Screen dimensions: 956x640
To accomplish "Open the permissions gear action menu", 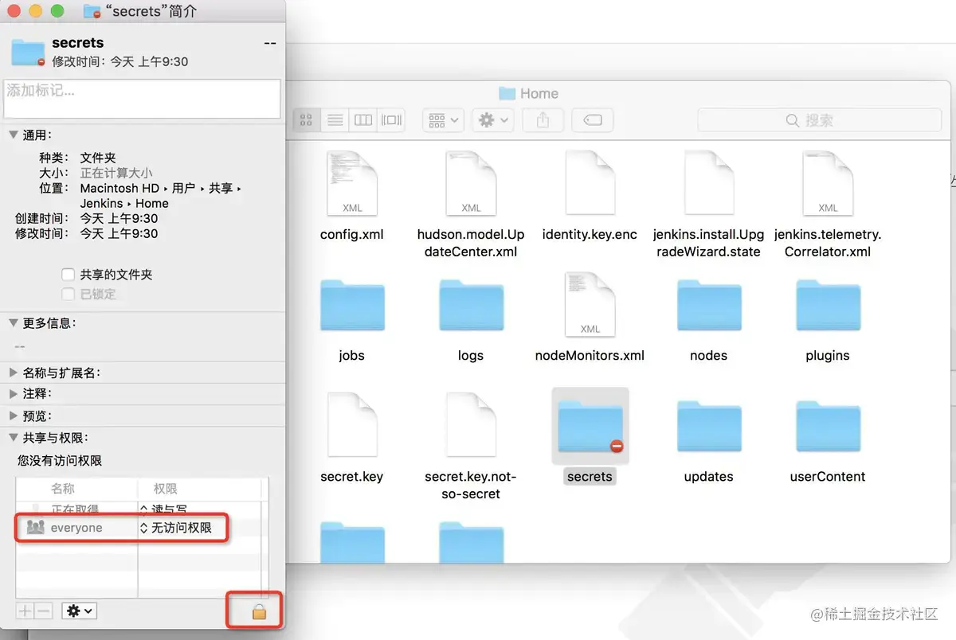I will (x=80, y=611).
